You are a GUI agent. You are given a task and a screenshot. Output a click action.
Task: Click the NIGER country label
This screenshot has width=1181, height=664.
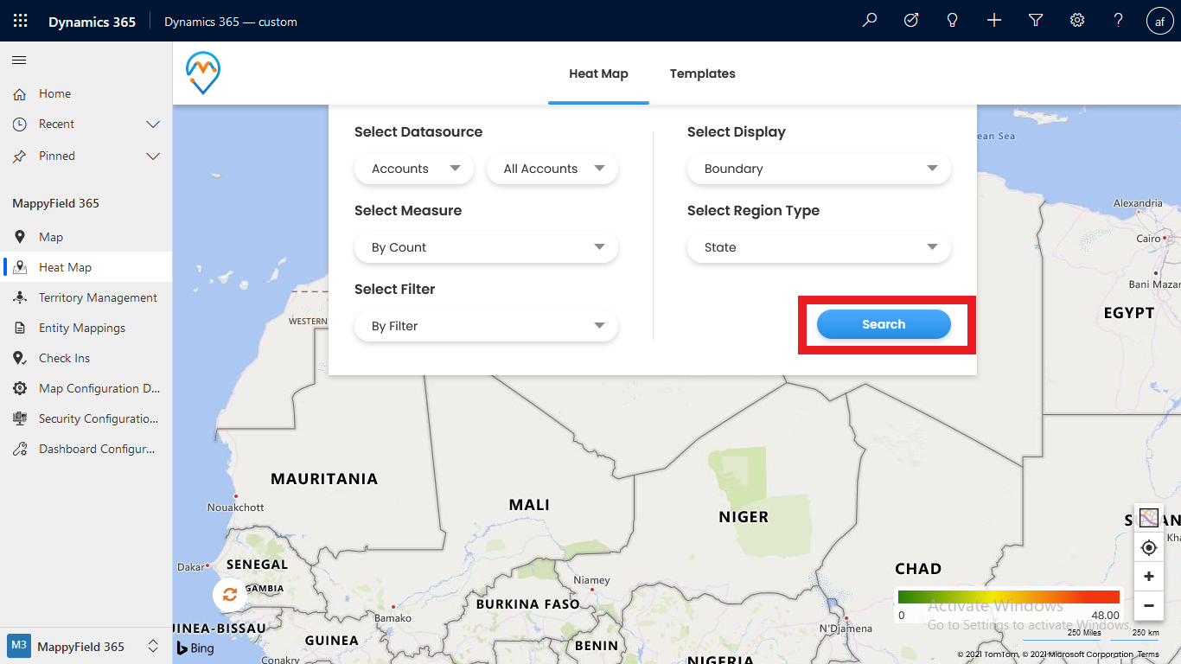click(744, 517)
